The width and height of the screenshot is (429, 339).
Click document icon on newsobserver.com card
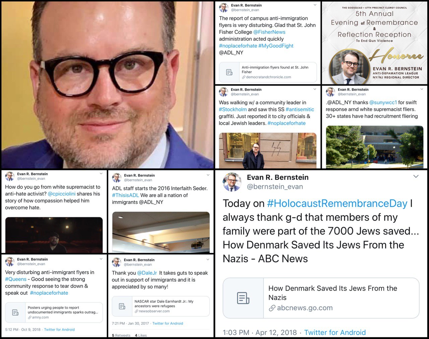point(122,306)
